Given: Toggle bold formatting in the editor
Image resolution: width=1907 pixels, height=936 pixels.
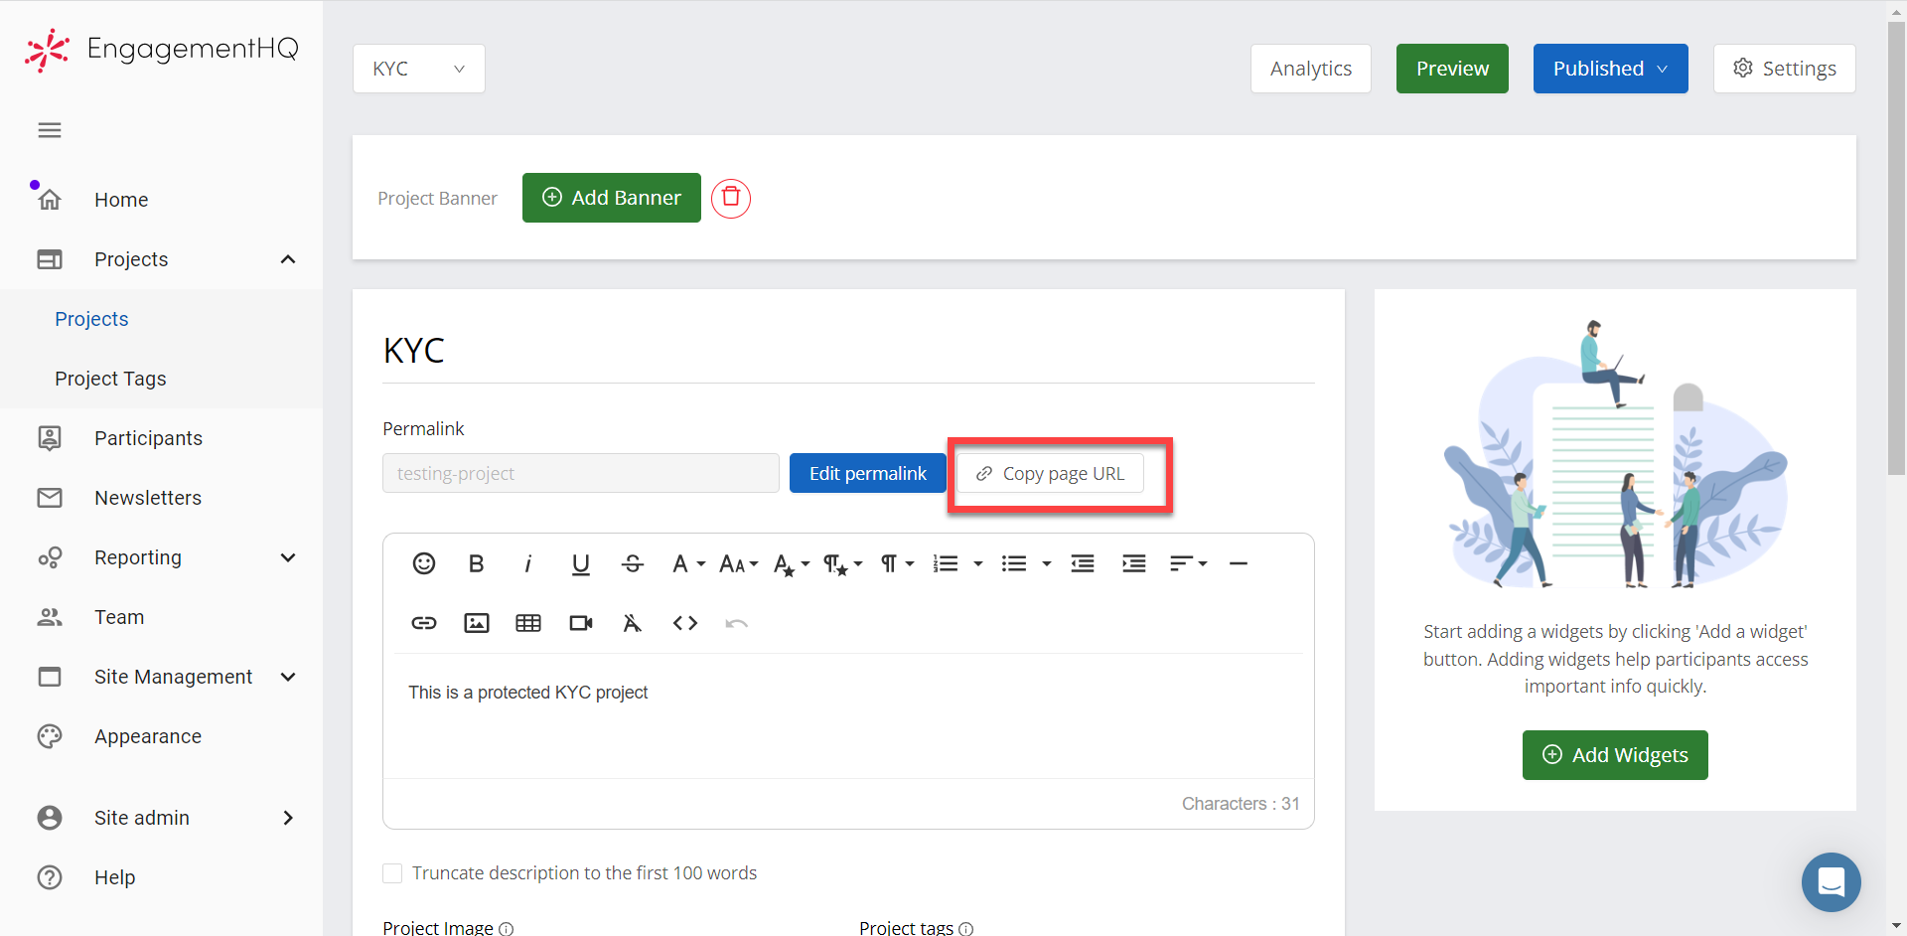Looking at the screenshot, I should [476, 563].
